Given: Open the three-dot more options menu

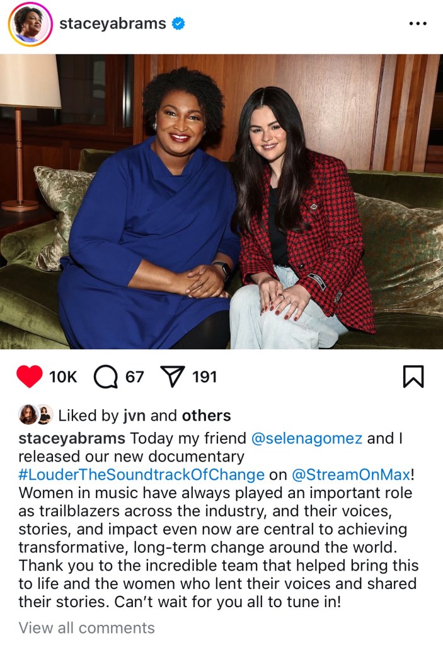Looking at the screenshot, I should (x=418, y=23).
